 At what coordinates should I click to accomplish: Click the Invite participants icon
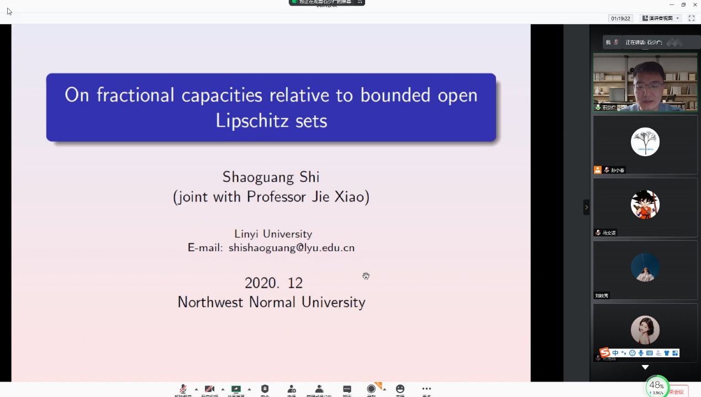[x=291, y=389]
